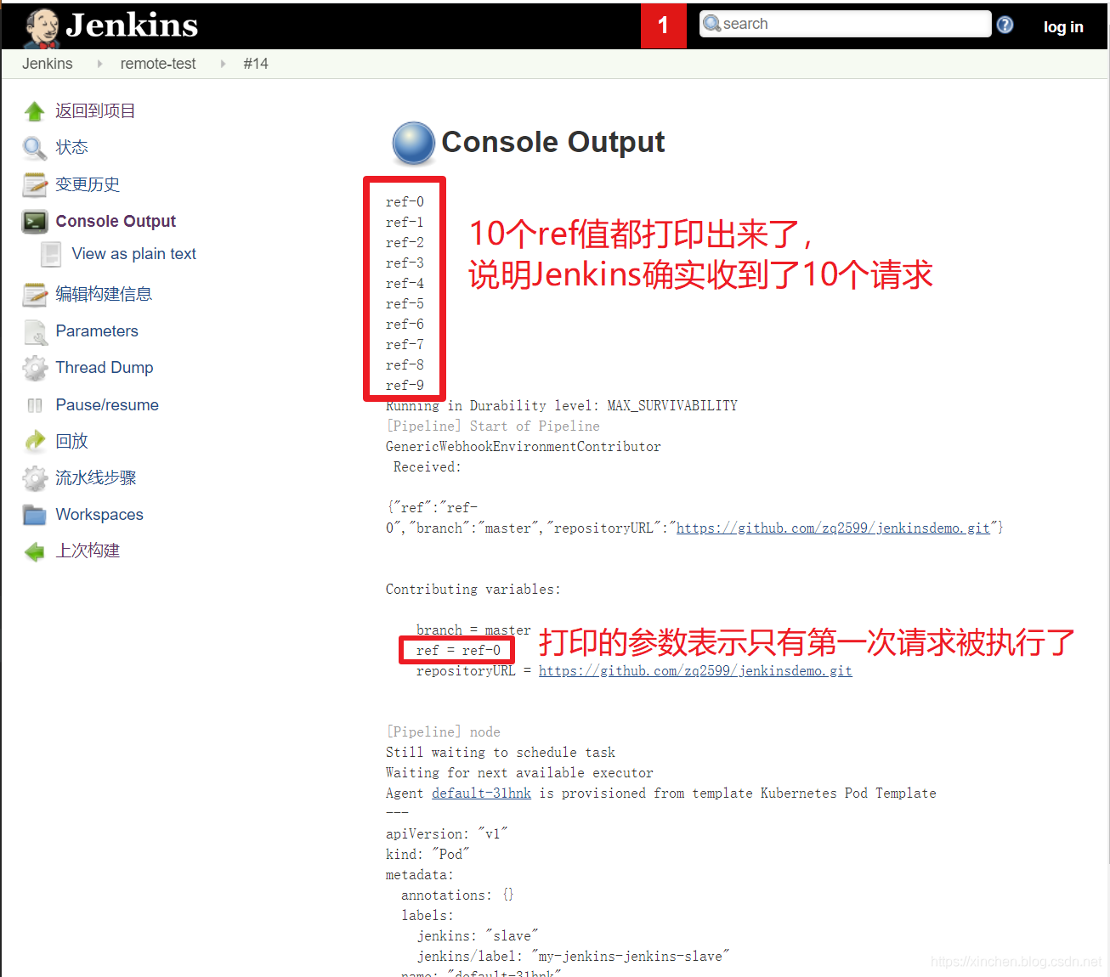Image resolution: width=1110 pixels, height=977 pixels.
Task: Click the '[Pipeline] Start of Pipeline' line
Action: point(493,426)
